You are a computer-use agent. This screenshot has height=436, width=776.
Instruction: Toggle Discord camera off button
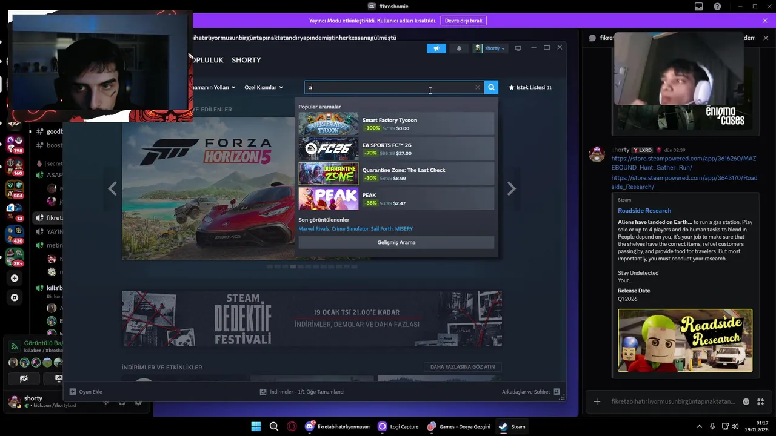coord(24,378)
